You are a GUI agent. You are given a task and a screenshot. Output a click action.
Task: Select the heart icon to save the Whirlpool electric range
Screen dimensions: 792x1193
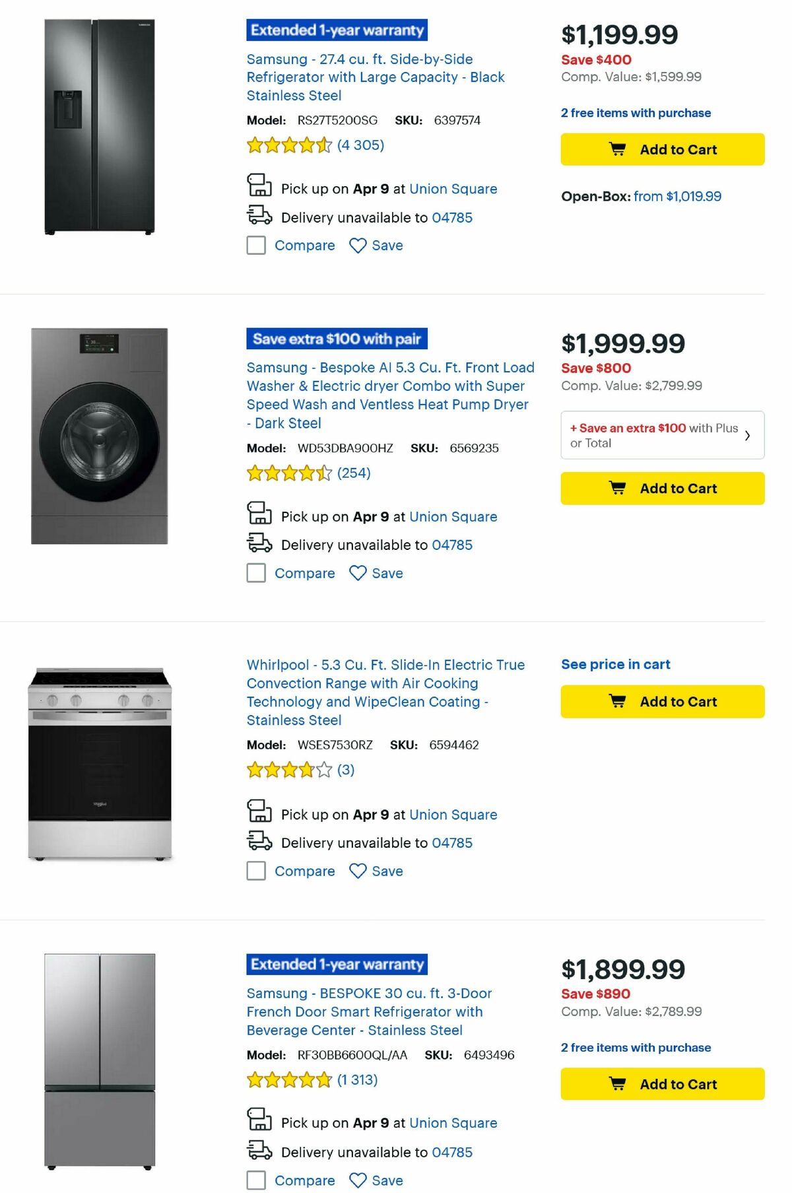tap(357, 871)
